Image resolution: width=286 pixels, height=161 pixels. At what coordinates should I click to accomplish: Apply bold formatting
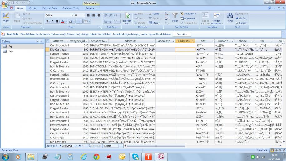pos(47,21)
